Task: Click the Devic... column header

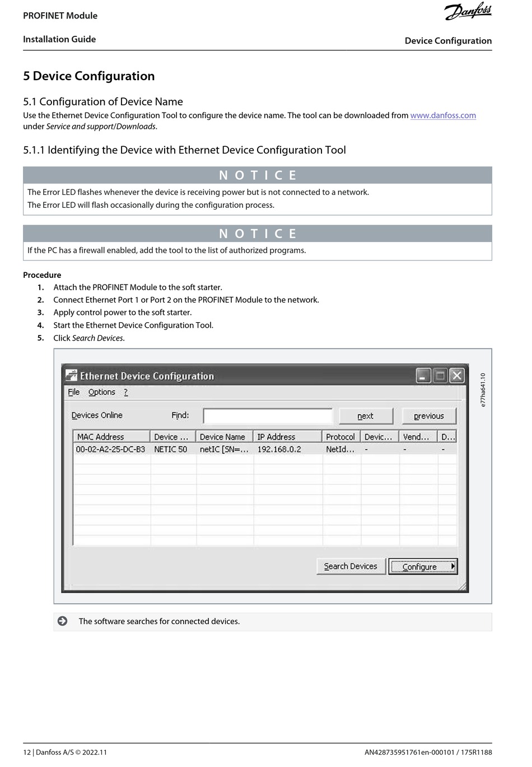Action: click(x=379, y=436)
